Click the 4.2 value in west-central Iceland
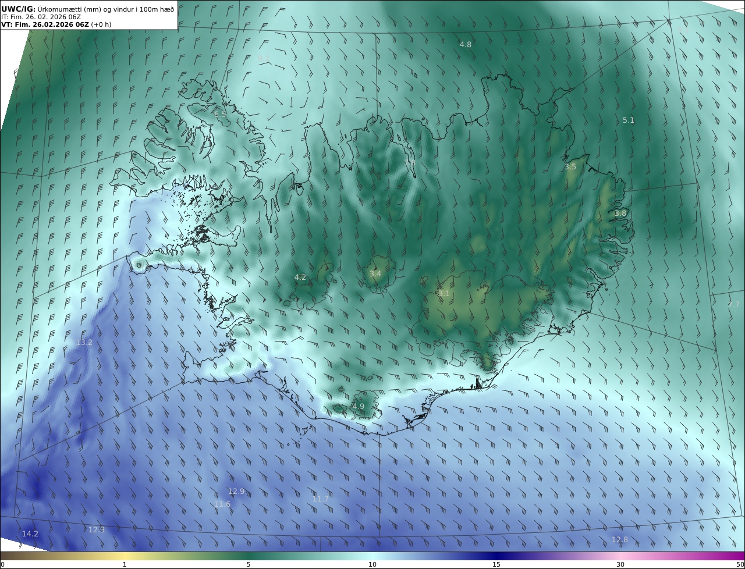 300,278
